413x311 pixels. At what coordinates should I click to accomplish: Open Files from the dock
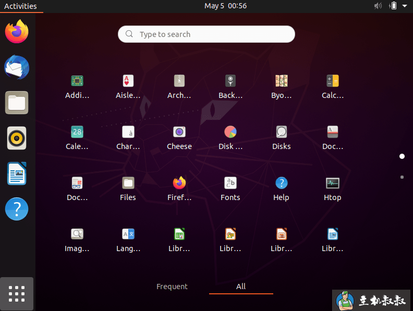point(17,103)
